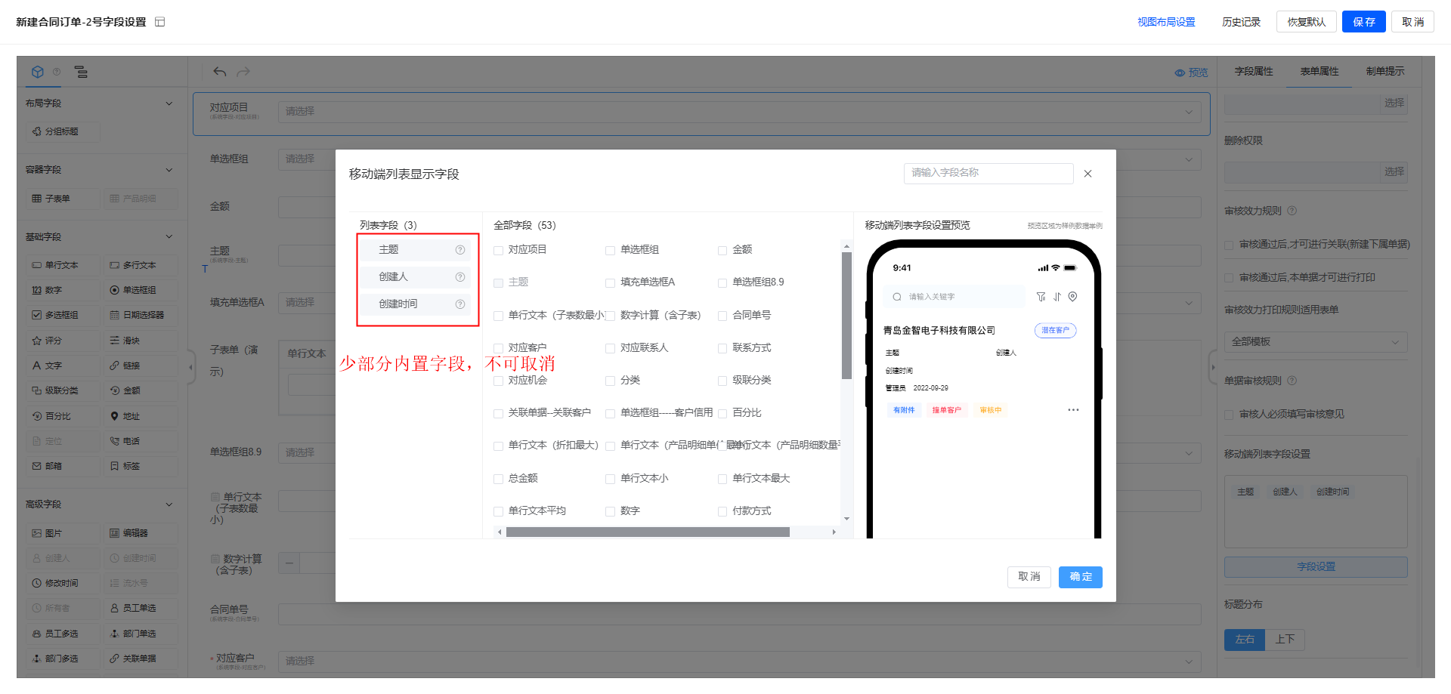This screenshot has height=694, width=1451.
Task: Enable the 合同单号 checkbox
Action: click(722, 316)
